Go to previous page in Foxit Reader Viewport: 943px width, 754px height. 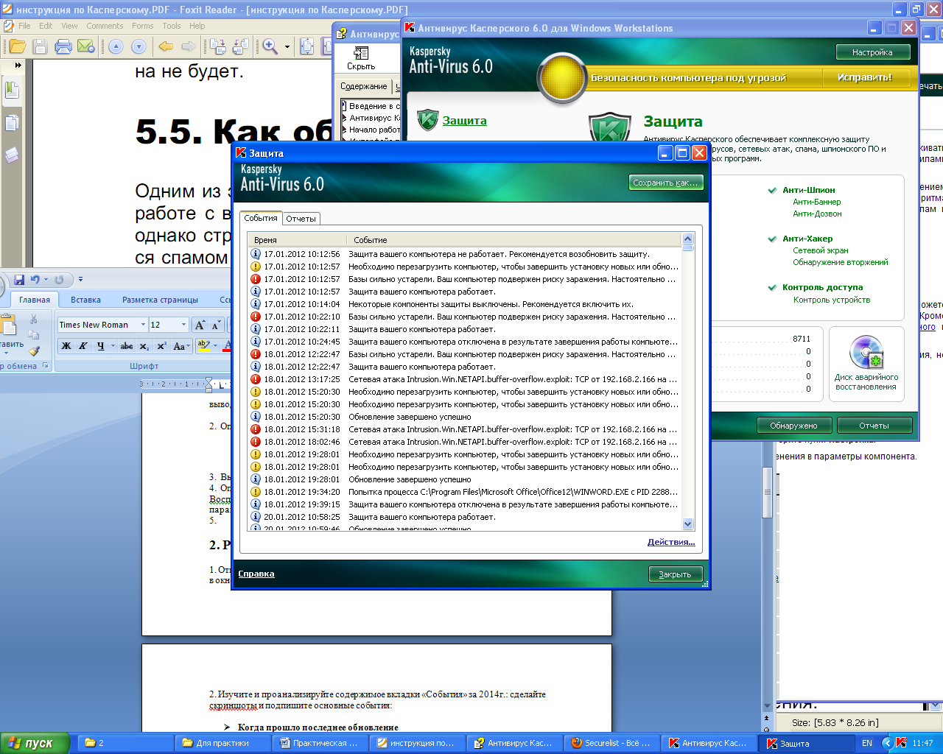(x=116, y=46)
